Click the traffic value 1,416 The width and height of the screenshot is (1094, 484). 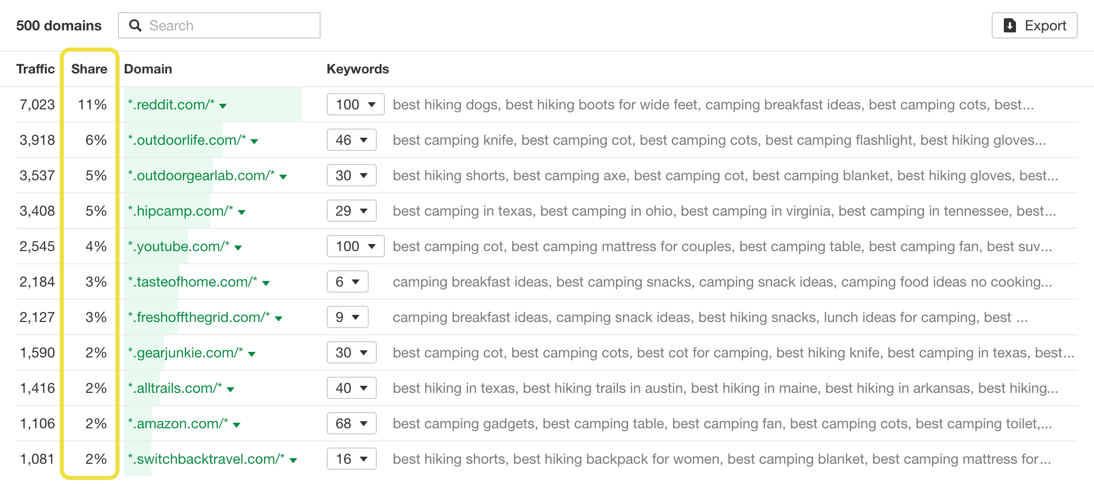(x=37, y=388)
